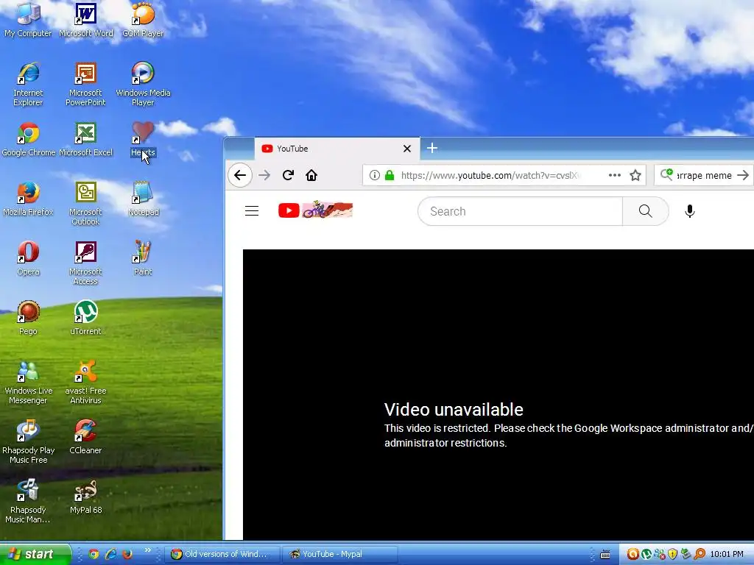Click the YouTube doodle image
The width and height of the screenshot is (754, 565).
[x=328, y=210]
